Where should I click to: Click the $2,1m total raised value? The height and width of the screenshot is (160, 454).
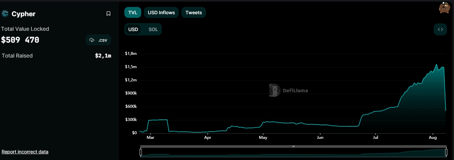click(103, 56)
